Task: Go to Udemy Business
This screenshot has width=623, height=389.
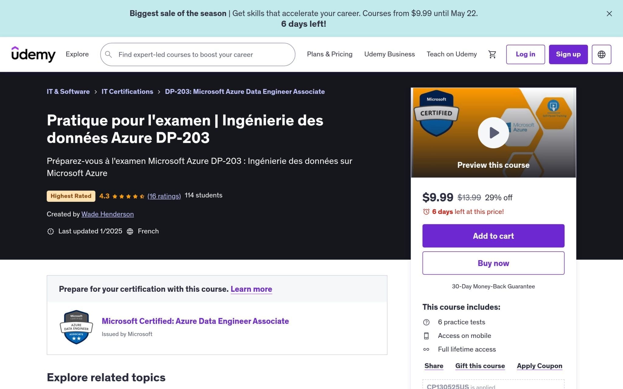Action: tap(389, 54)
